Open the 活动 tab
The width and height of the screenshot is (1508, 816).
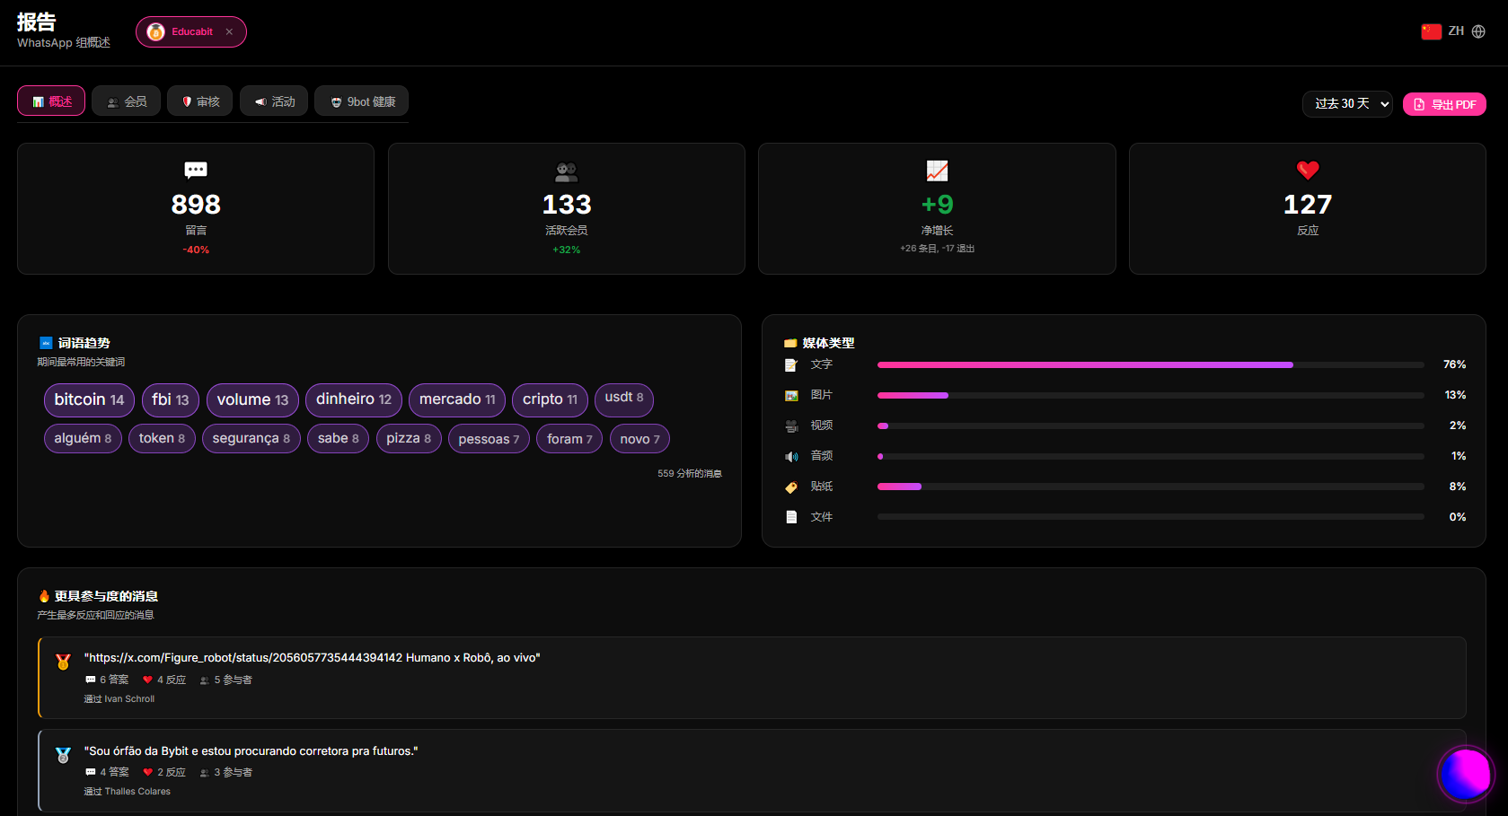click(x=274, y=101)
